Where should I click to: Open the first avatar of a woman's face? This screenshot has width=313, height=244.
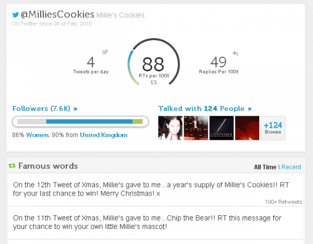[x=170, y=128]
